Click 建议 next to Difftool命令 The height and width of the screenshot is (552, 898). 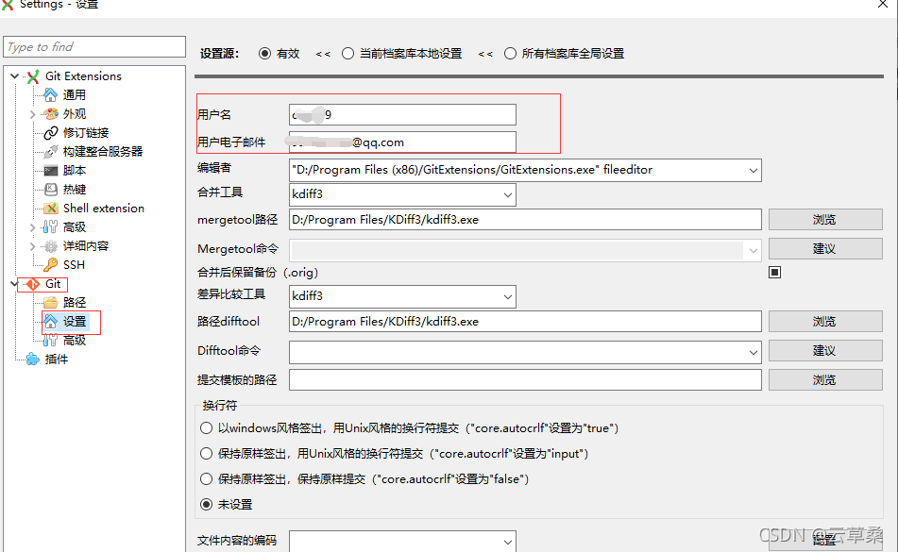point(825,351)
